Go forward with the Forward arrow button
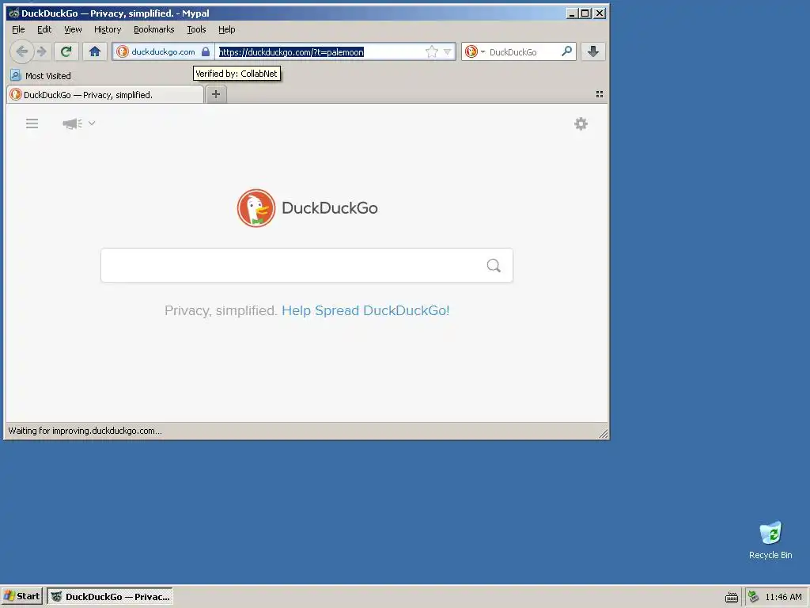 tap(43, 51)
